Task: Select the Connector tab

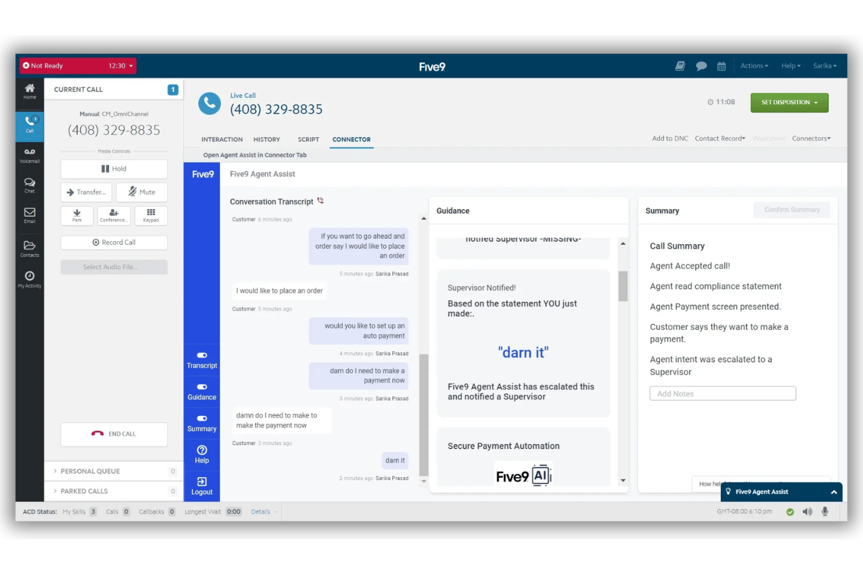Action: tap(351, 140)
